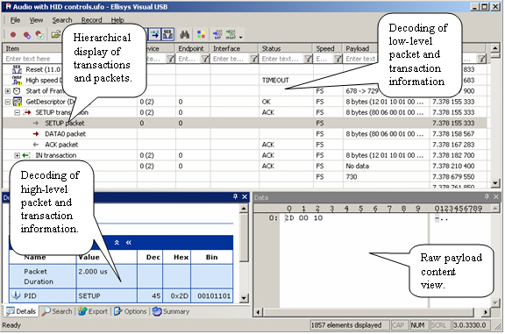Viewport: 505px width, 334px height.
Task: Open a file with the folder icon
Action: click(x=55, y=34)
